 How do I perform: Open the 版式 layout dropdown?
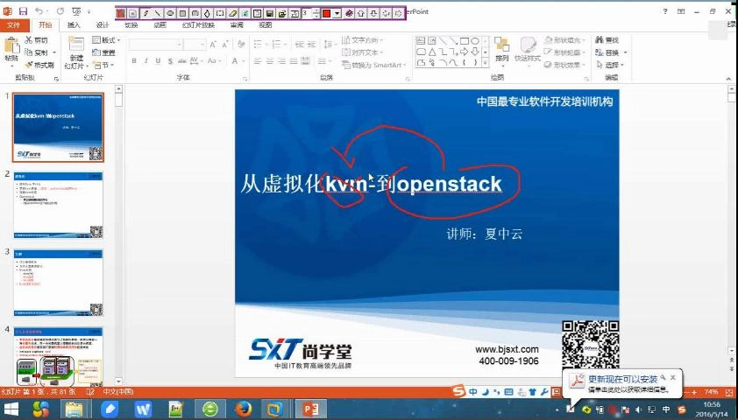[x=106, y=40]
